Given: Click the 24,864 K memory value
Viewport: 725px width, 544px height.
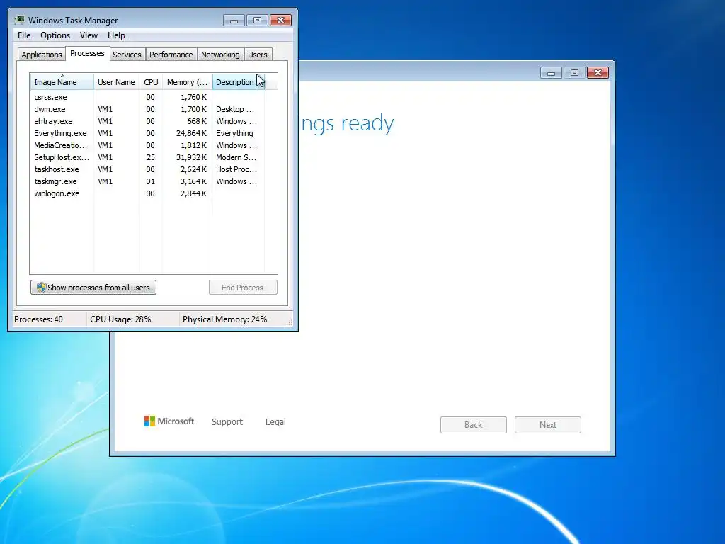Looking at the screenshot, I should click(191, 133).
